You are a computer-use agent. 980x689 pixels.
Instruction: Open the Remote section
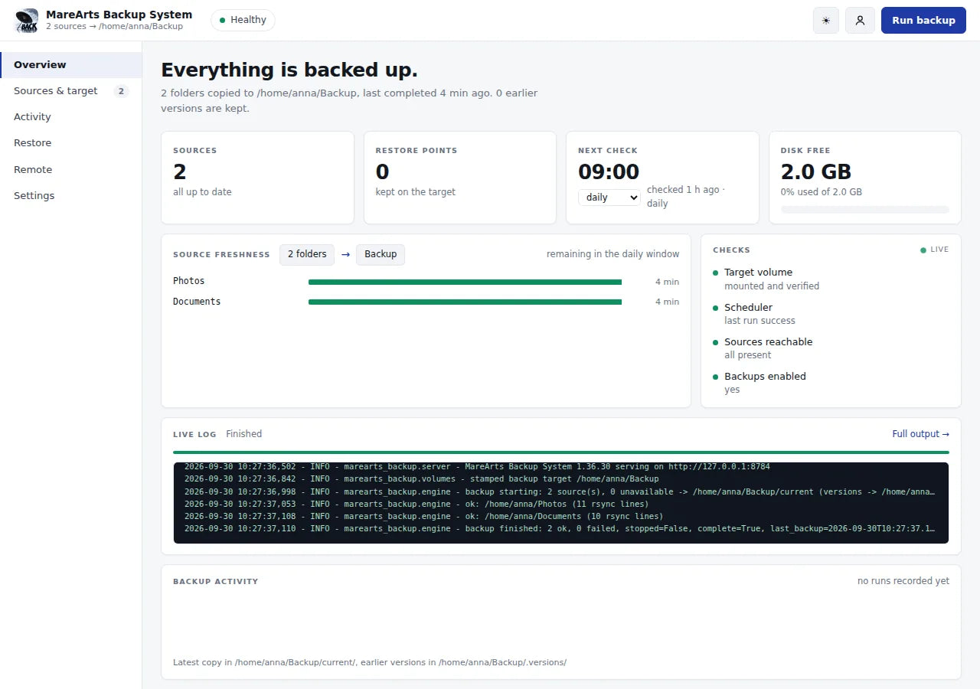[71, 170]
